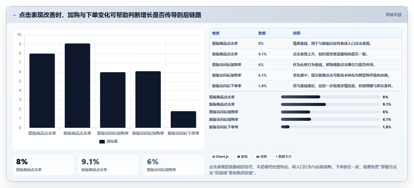Toggle the 指标值 legend swatch

click(102, 141)
